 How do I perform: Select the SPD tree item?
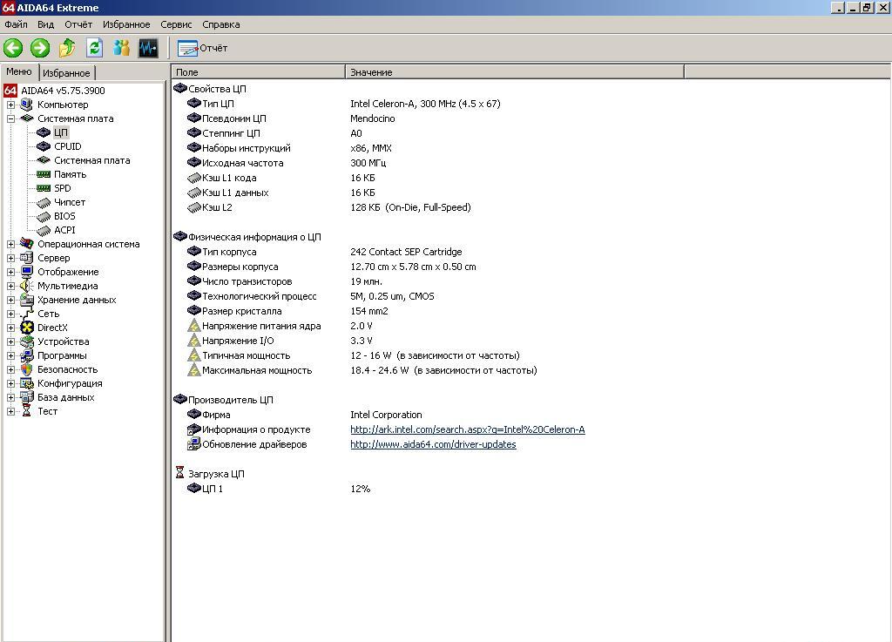pos(63,188)
